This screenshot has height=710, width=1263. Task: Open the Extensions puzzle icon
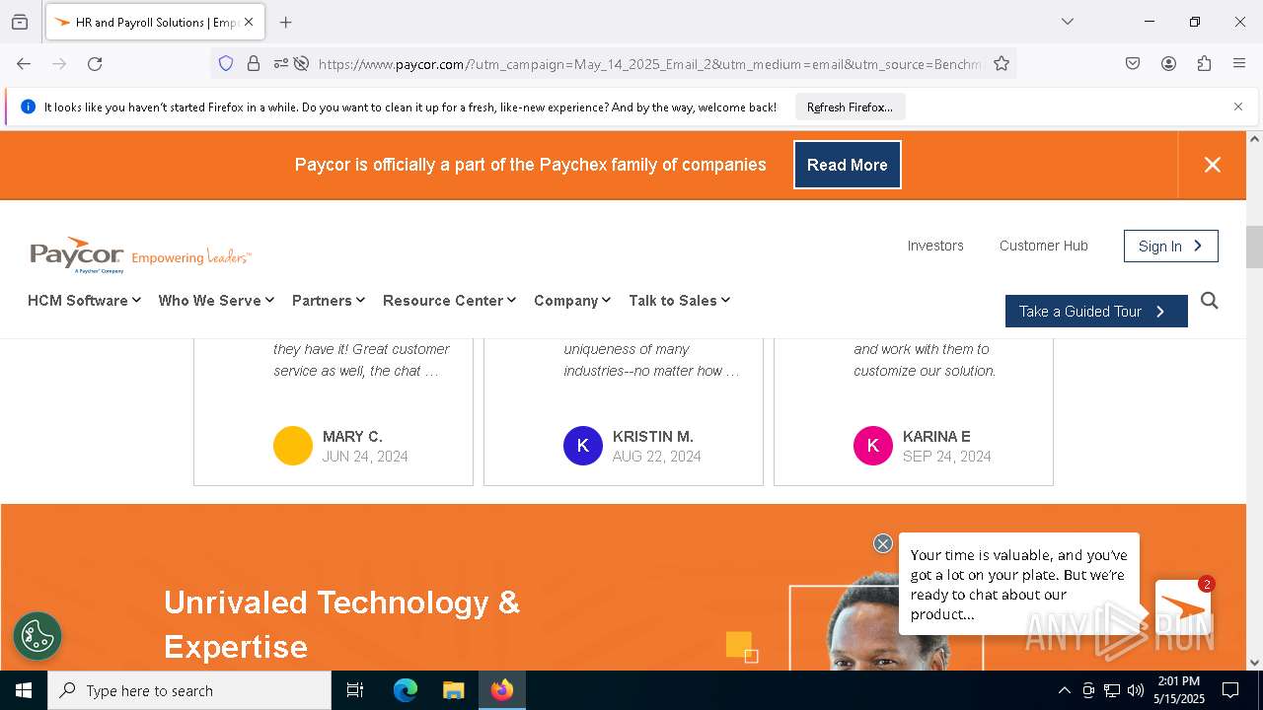coord(1204,63)
